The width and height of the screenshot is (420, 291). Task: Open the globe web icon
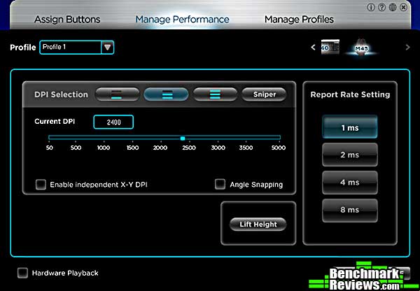(x=394, y=6)
